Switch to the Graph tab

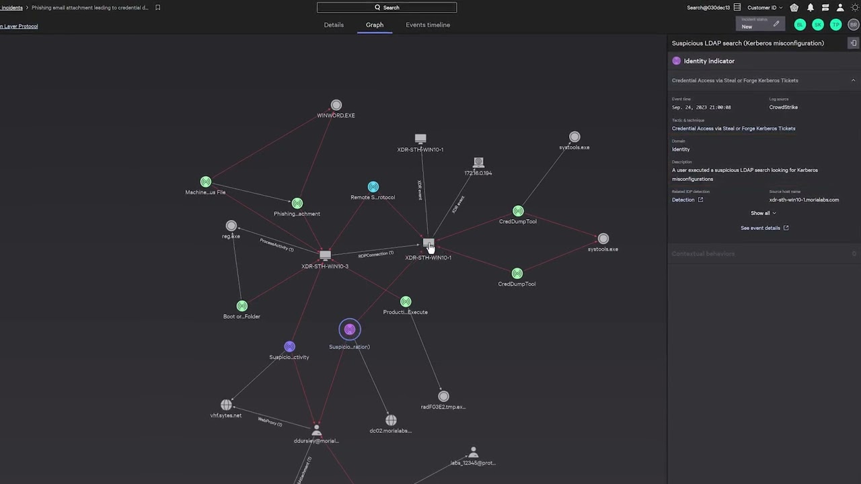pos(375,25)
